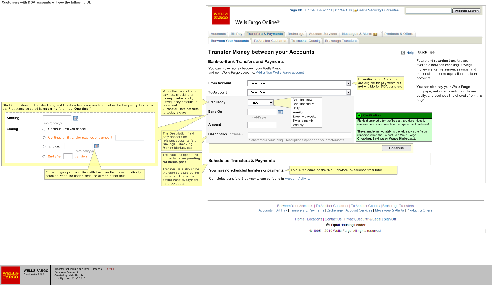
Task: Open the Starting date calendar picker
Action: (76, 118)
